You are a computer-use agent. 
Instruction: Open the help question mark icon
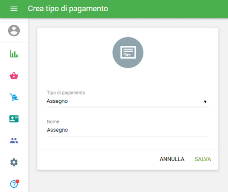coord(14,184)
